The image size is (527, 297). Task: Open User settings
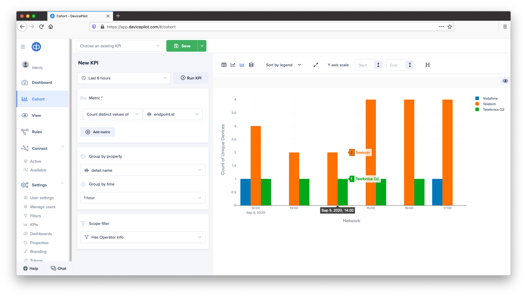click(x=42, y=198)
